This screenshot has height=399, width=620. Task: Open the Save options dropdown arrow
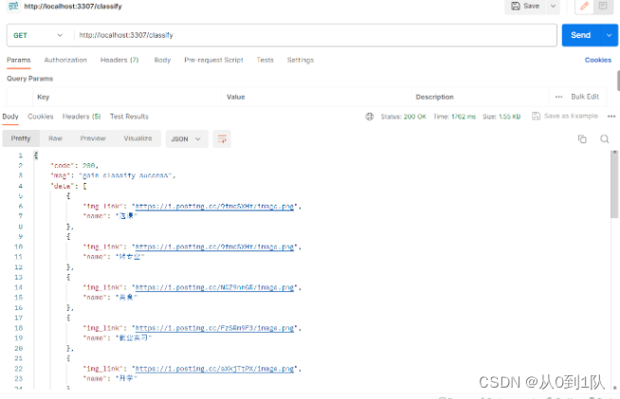pos(554,6)
